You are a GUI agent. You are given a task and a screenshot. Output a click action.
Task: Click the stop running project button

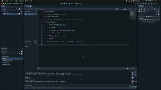point(140,4)
